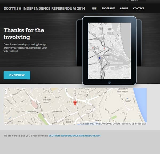
Task: Click the blue marker on the iPad map
Action: [x=99, y=58]
